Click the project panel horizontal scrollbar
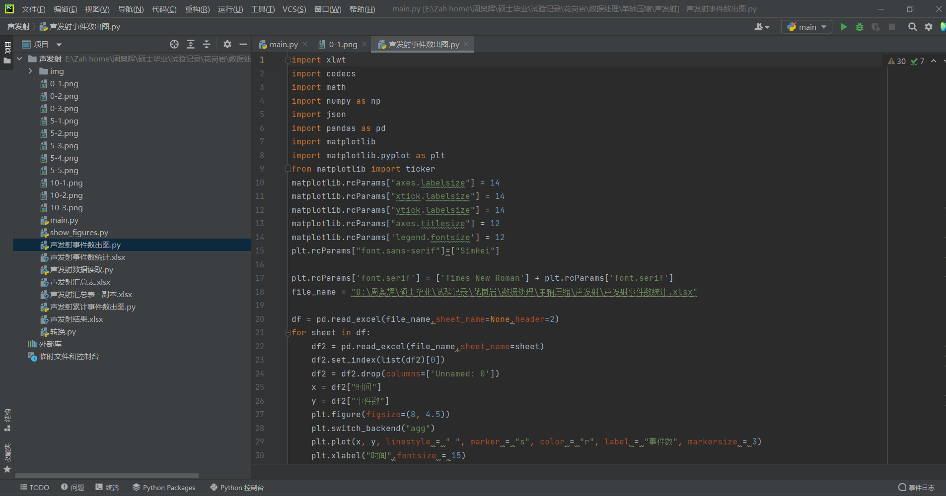 (x=107, y=476)
